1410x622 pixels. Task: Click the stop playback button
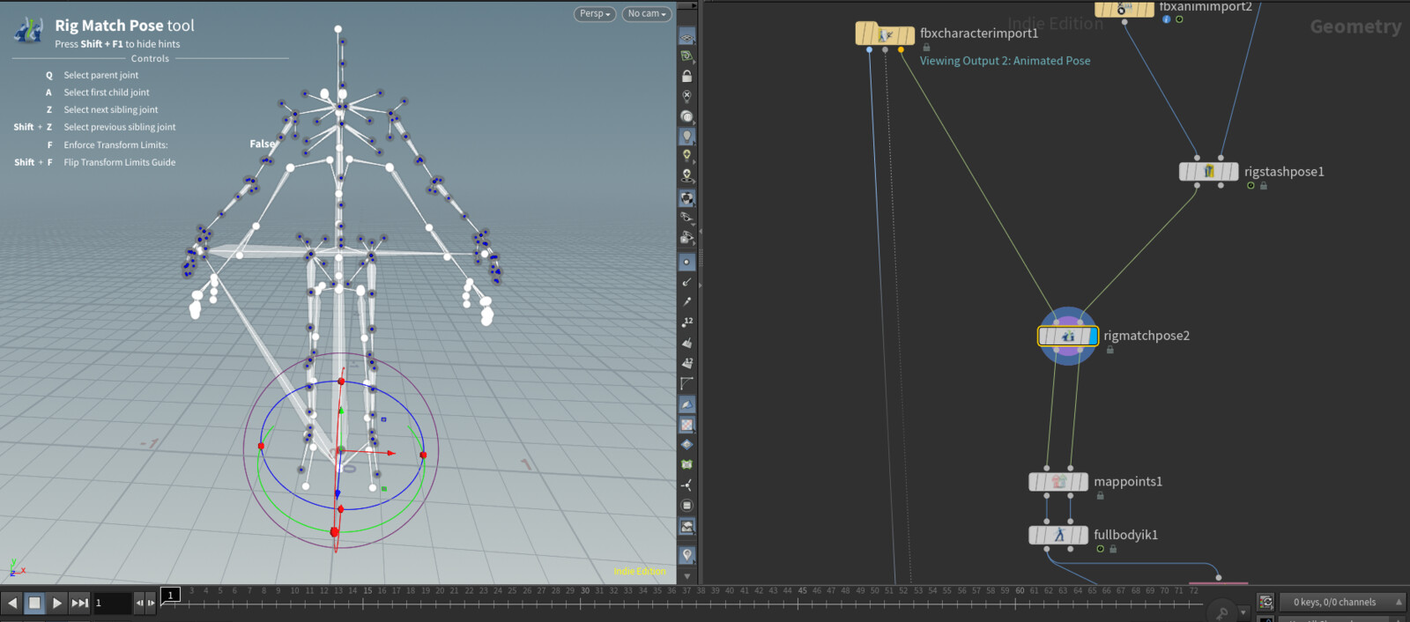coord(34,603)
